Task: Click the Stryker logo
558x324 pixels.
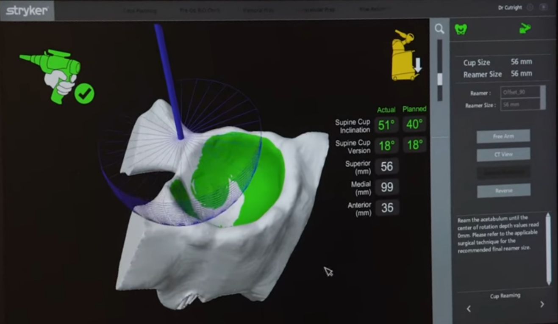Action: [x=27, y=11]
